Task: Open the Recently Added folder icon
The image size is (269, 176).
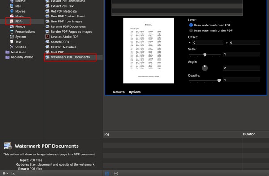Action: (x=8, y=57)
